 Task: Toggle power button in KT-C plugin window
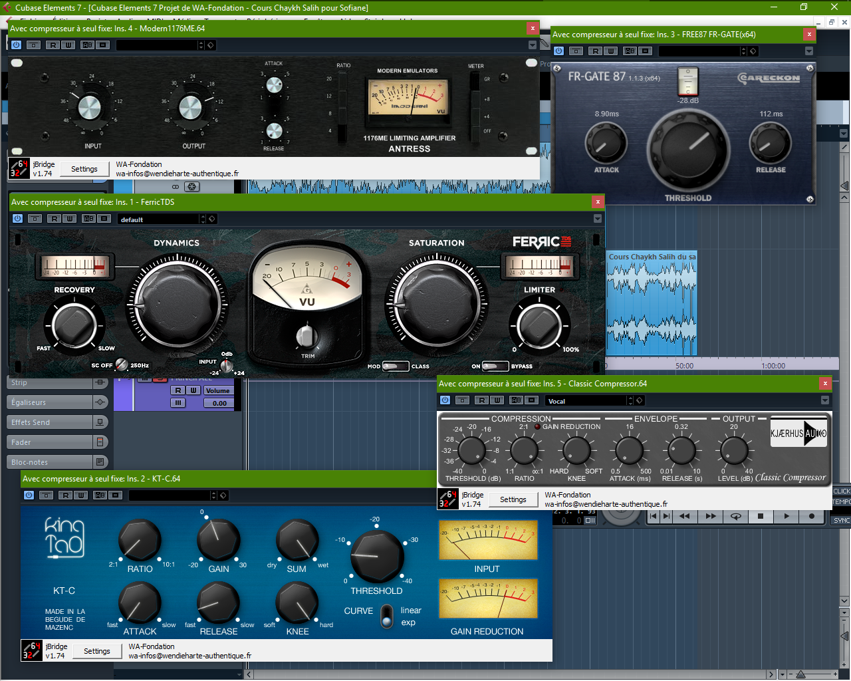coord(29,495)
